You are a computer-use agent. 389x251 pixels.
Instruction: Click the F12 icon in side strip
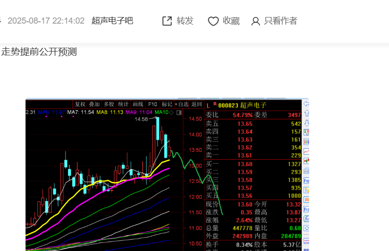[306, 209]
